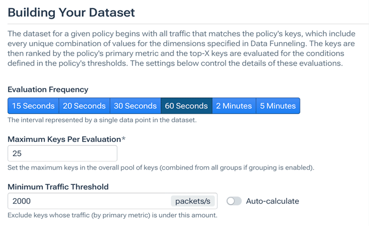Click the required asterisk beside Maximum Keys
Screen dimensions: 369x226
124,139
